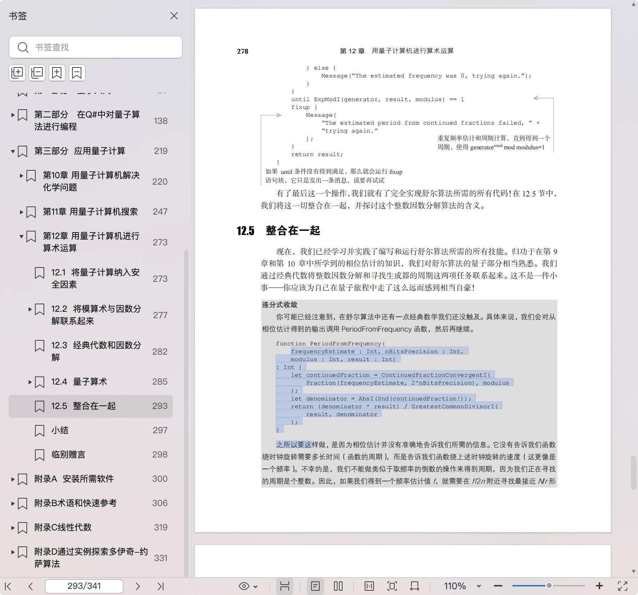The width and height of the screenshot is (638, 595).
Task: Collapse the 第三部分 应用量子计算 bookmark
Action: 13,151
